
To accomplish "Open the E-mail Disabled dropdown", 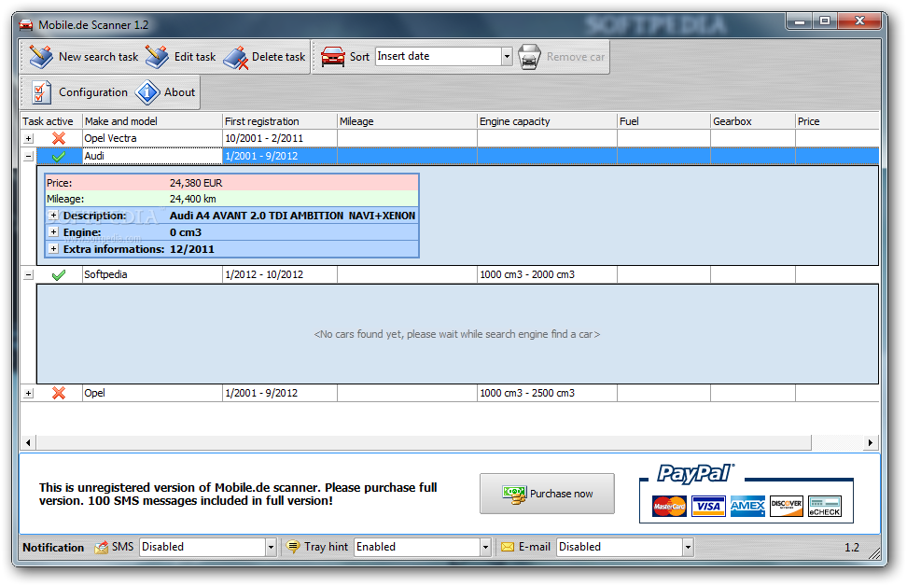I will (x=688, y=547).
